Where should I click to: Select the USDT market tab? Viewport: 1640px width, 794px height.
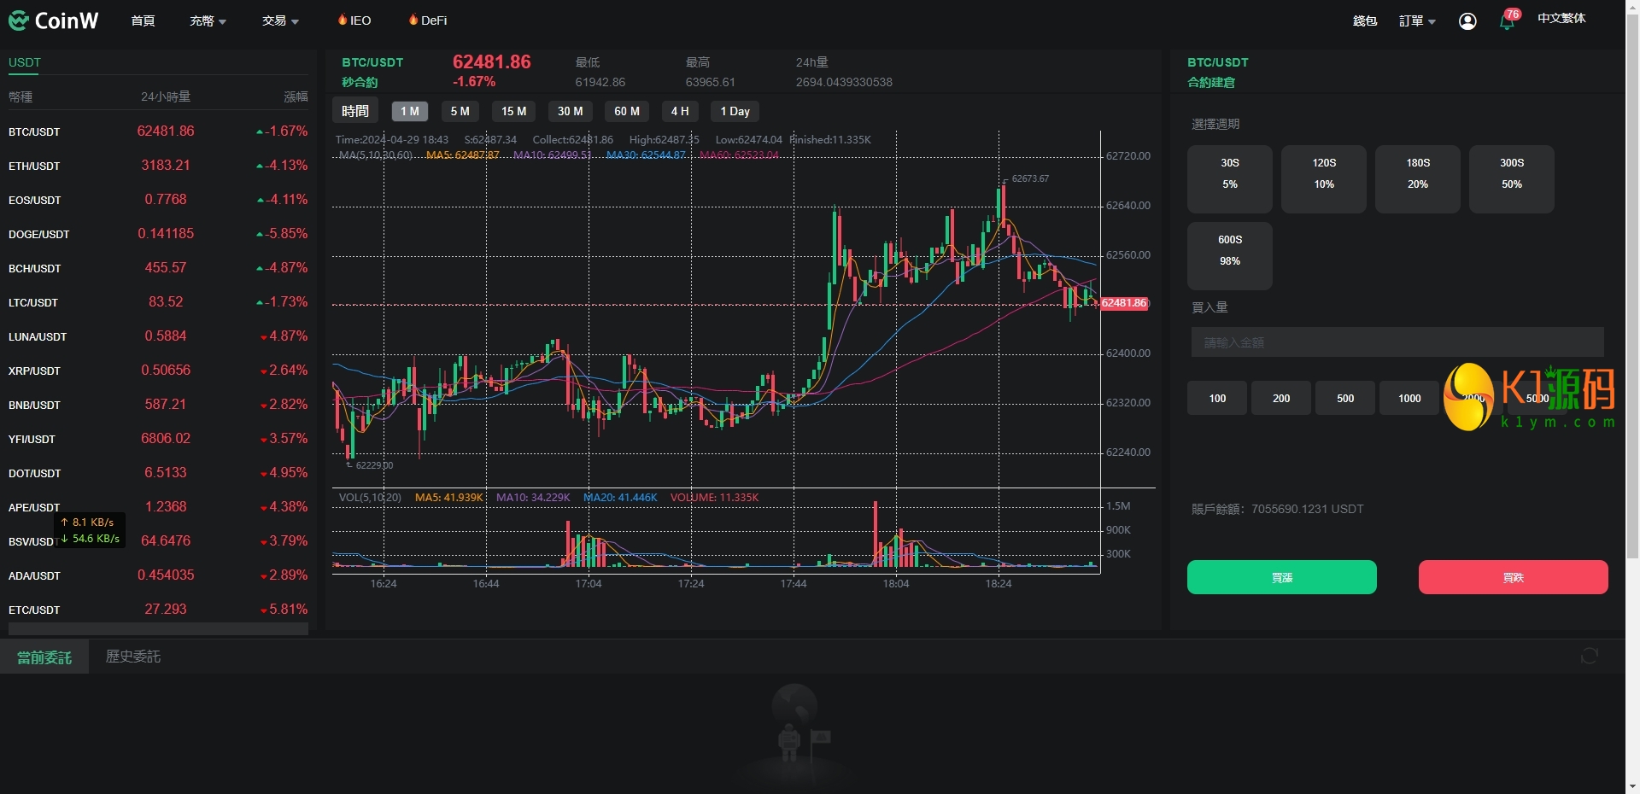pyautogui.click(x=25, y=62)
